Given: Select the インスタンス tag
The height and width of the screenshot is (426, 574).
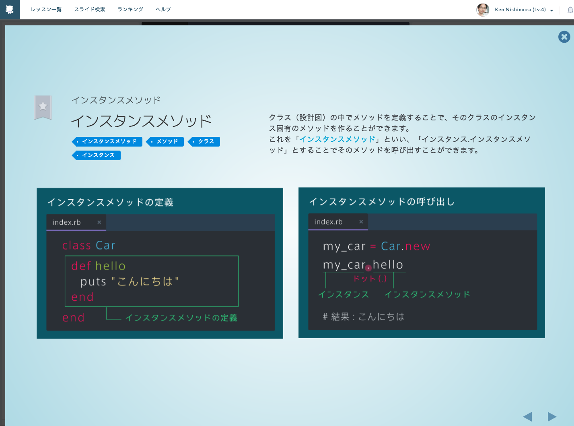Looking at the screenshot, I should coord(97,155).
